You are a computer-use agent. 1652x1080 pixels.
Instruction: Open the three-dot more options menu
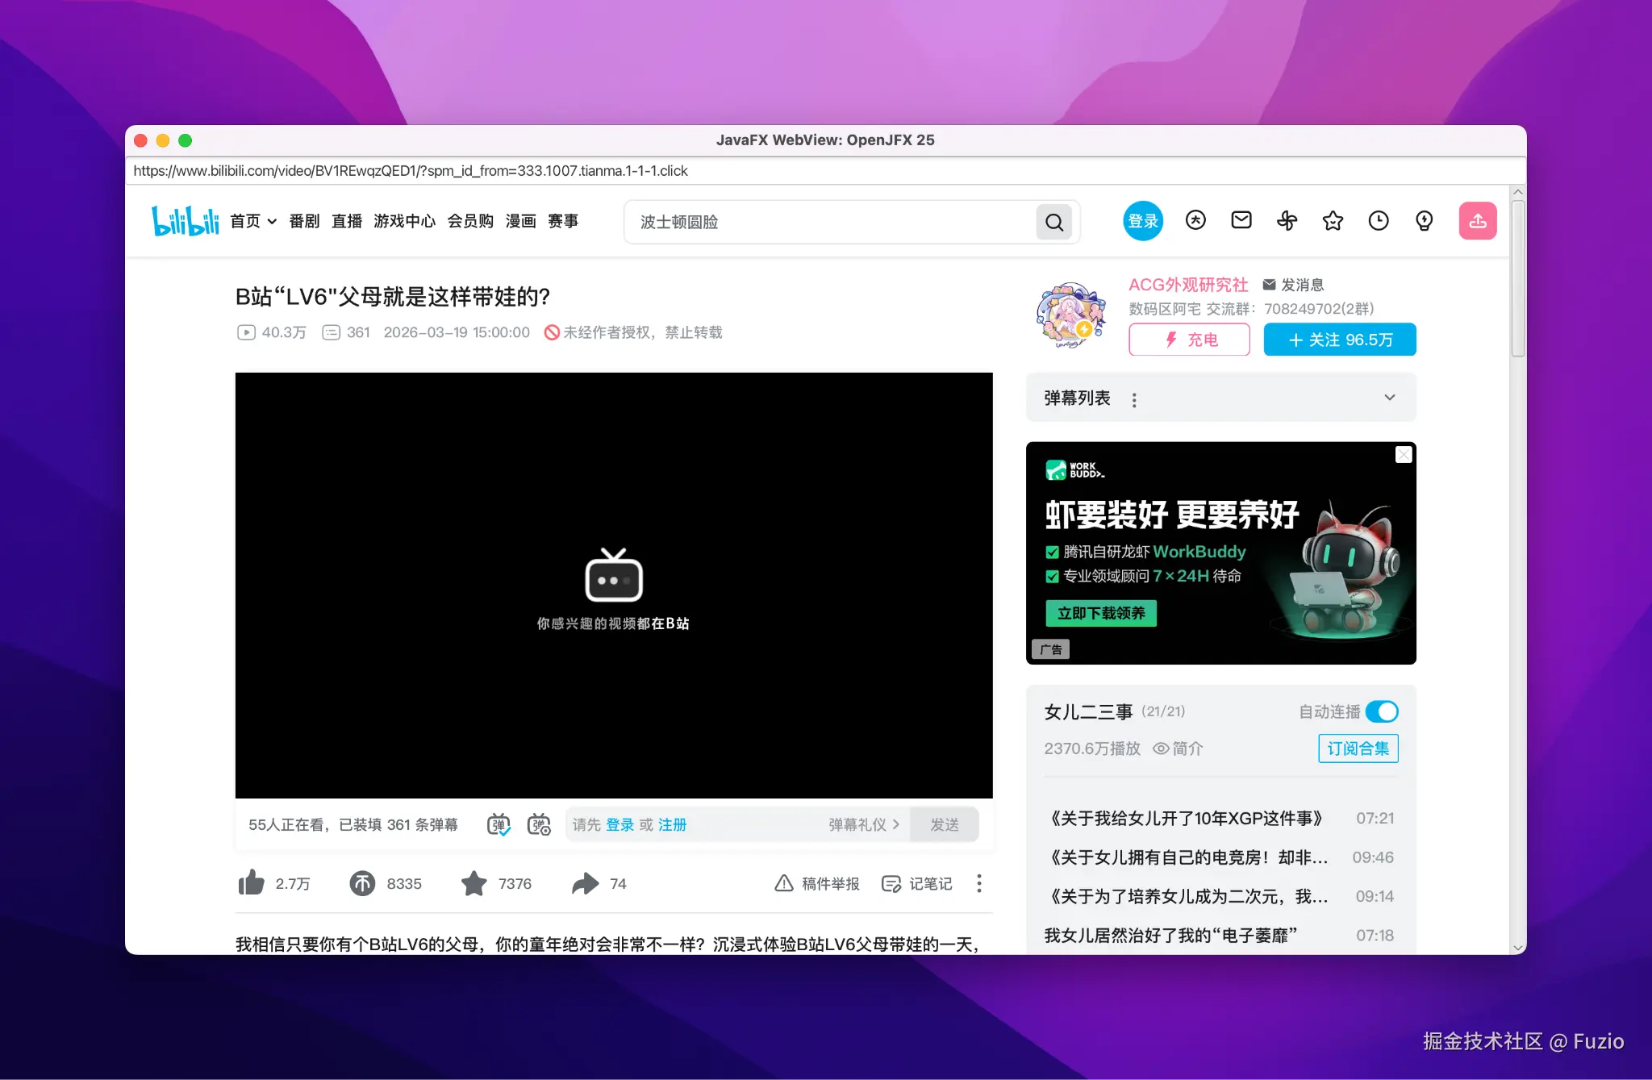(978, 883)
